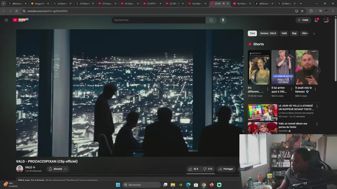Viewport: 337px width, 189px height.
Task: Open the weather widget showing 18°C
Action: pos(11,185)
